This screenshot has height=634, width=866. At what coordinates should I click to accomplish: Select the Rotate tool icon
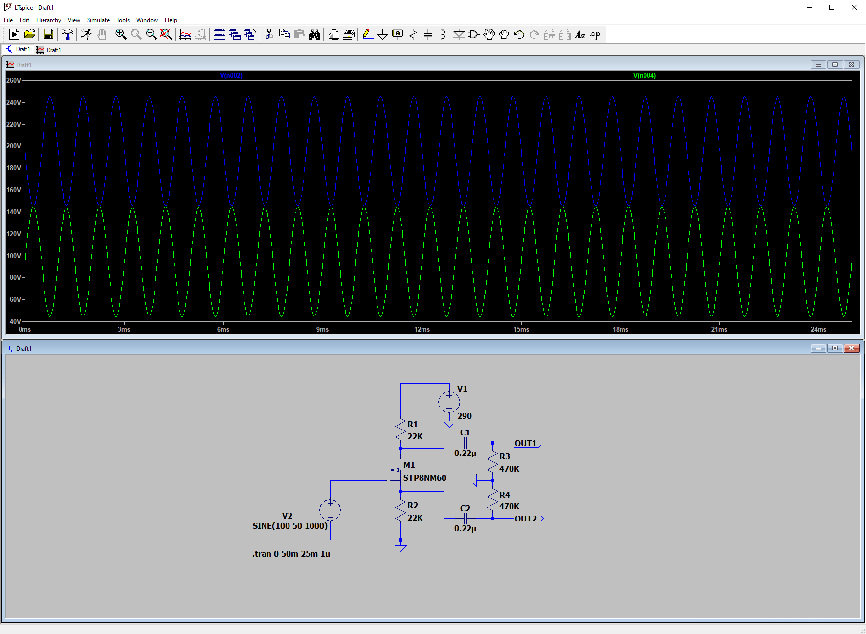pos(550,34)
